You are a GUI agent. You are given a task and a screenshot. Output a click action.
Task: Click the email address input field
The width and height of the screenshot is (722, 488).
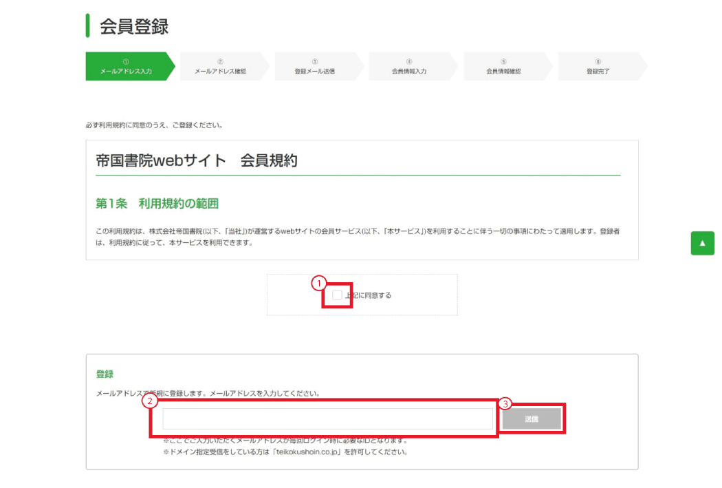pyautogui.click(x=327, y=418)
